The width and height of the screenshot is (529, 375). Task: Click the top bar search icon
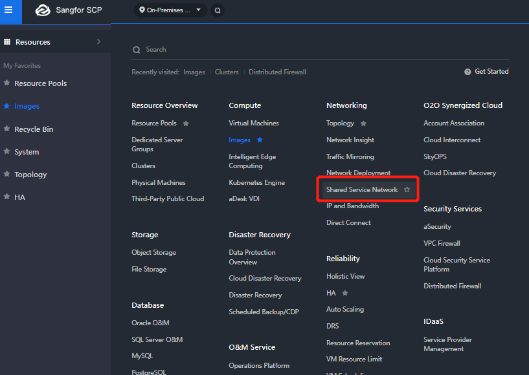tap(218, 10)
